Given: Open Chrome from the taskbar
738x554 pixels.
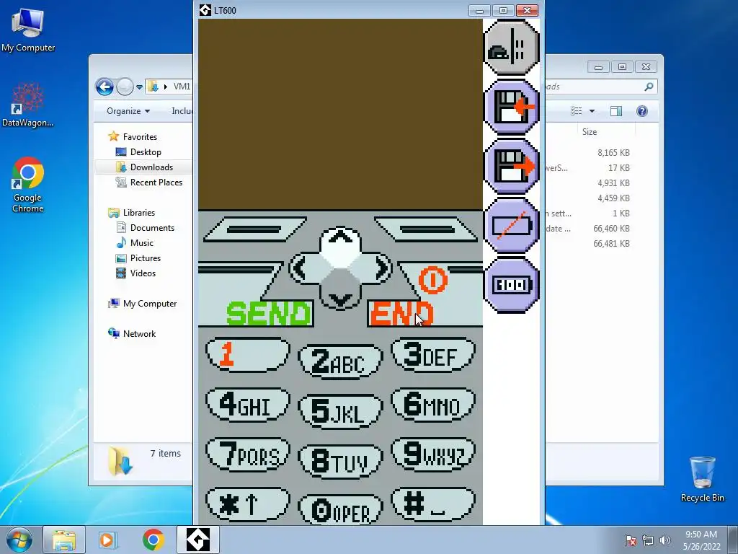Looking at the screenshot, I should (153, 540).
